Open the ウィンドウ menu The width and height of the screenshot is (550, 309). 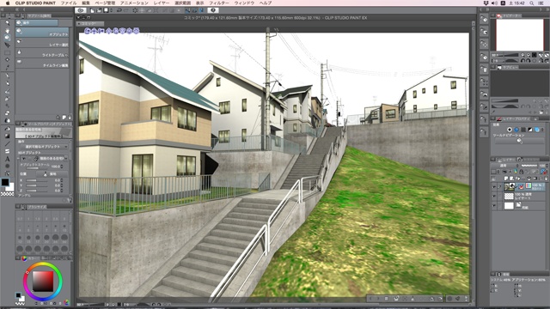coord(244,3)
